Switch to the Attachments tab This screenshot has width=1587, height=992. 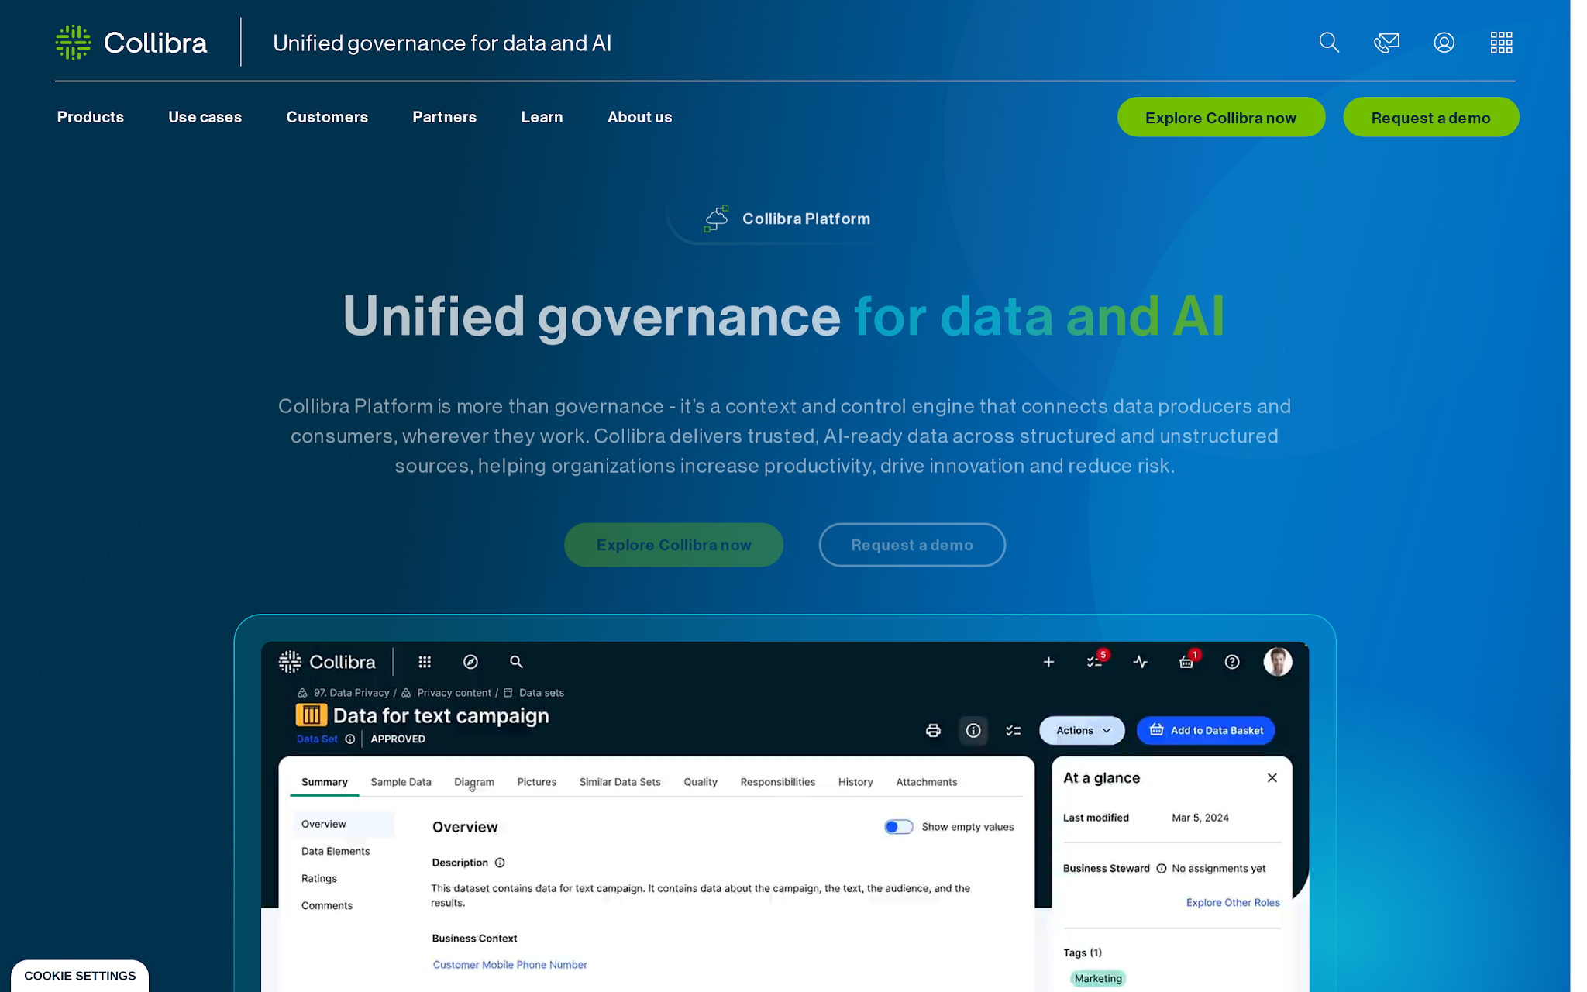927,782
